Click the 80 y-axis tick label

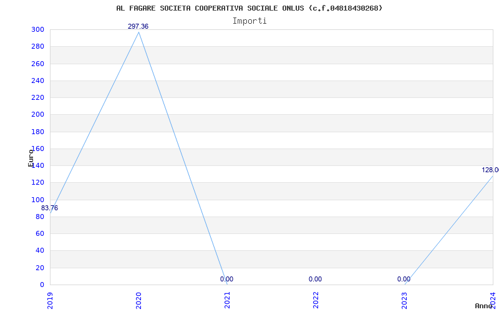coord(39,217)
